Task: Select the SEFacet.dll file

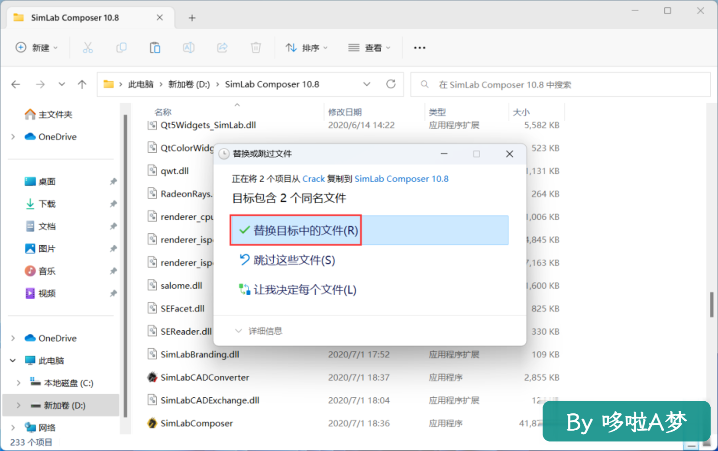Action: 182,309
